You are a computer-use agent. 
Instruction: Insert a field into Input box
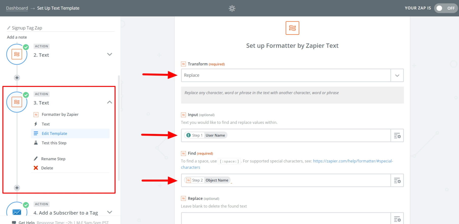(x=397, y=135)
